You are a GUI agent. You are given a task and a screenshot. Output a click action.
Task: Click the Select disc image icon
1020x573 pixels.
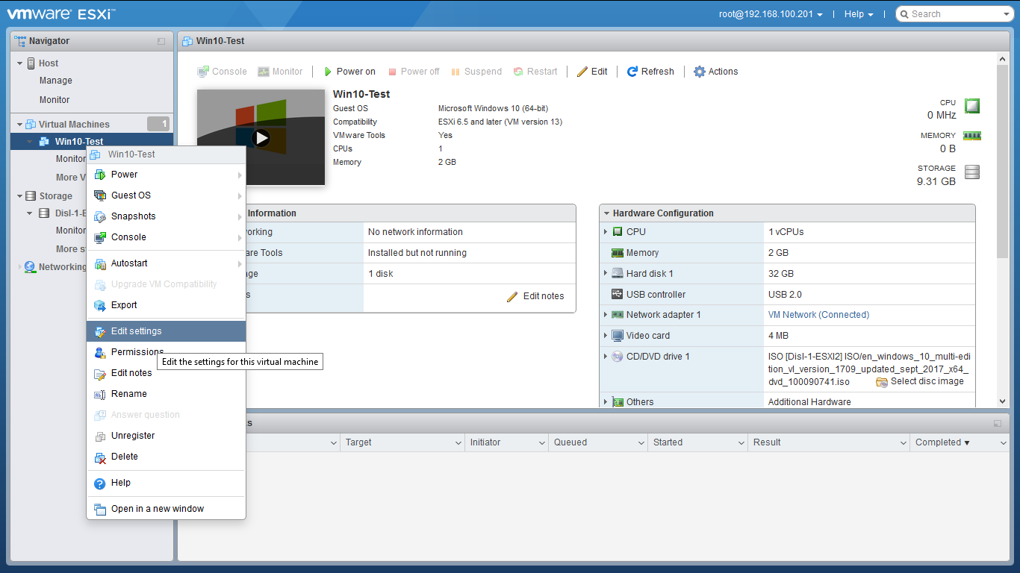(882, 382)
